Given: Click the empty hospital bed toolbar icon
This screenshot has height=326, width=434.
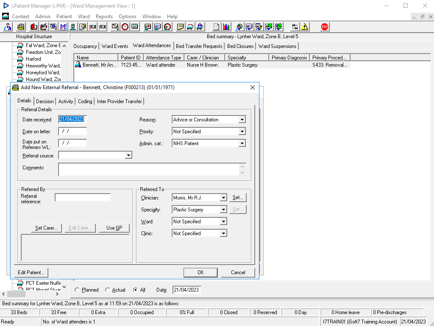Looking at the screenshot, I should (x=190, y=27).
